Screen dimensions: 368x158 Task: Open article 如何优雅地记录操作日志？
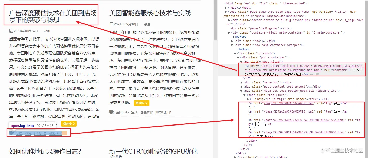(x=45, y=152)
